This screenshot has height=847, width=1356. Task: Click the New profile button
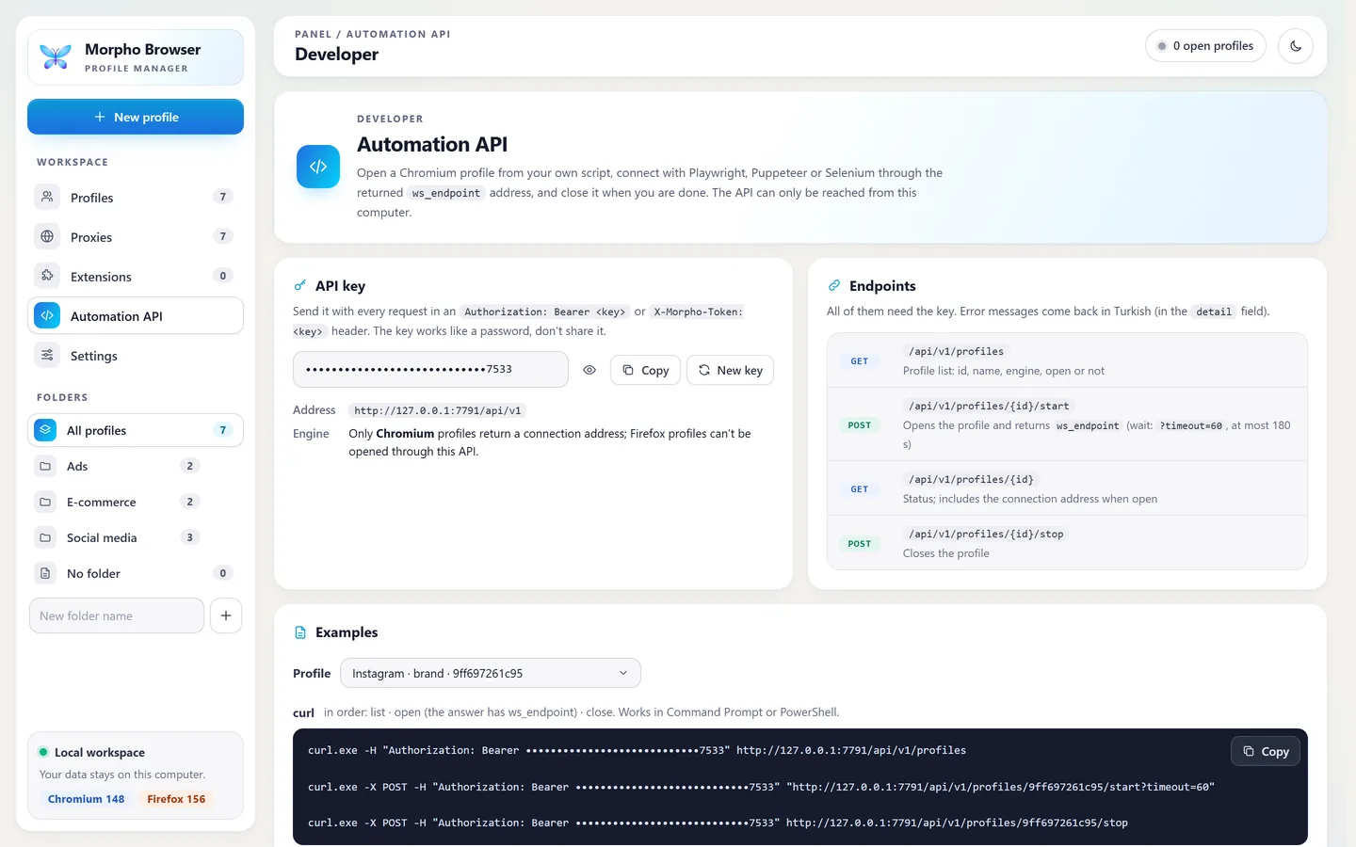(x=136, y=117)
